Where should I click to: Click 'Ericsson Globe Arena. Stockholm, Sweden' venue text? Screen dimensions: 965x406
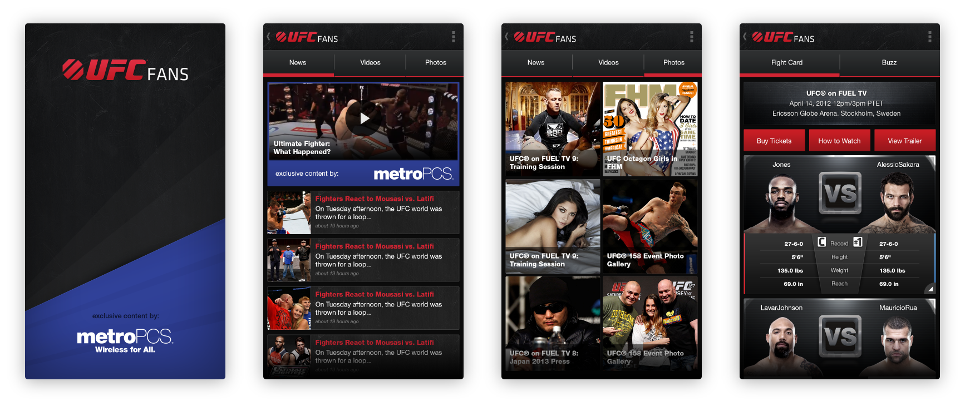point(836,113)
